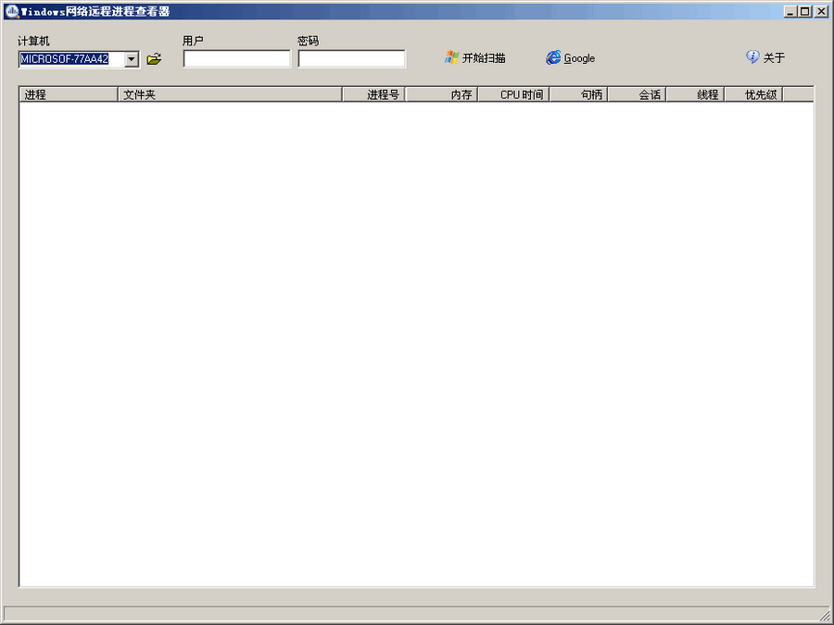834x625 pixels.
Task: Click the application icon in title bar
Action: click(11, 11)
